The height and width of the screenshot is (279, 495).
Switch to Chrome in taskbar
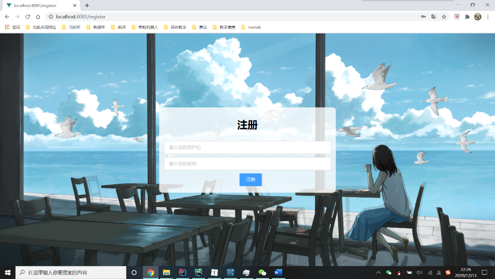pos(150,272)
